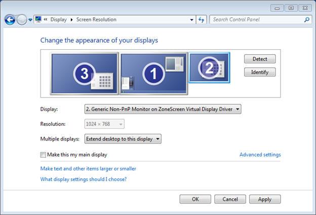The image size is (316, 215).
Task: Go back with the blue arrow
Action: click(x=10, y=20)
